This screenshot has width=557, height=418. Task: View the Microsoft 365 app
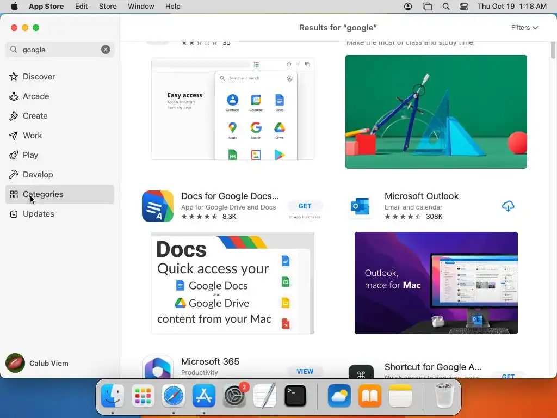click(x=305, y=371)
